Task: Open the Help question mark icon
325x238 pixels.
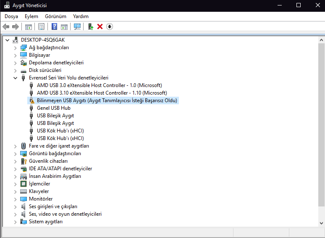Action: [54, 26]
